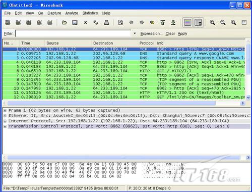
Task: Click the printer icon to print packets
Action: [x=106, y=22]
